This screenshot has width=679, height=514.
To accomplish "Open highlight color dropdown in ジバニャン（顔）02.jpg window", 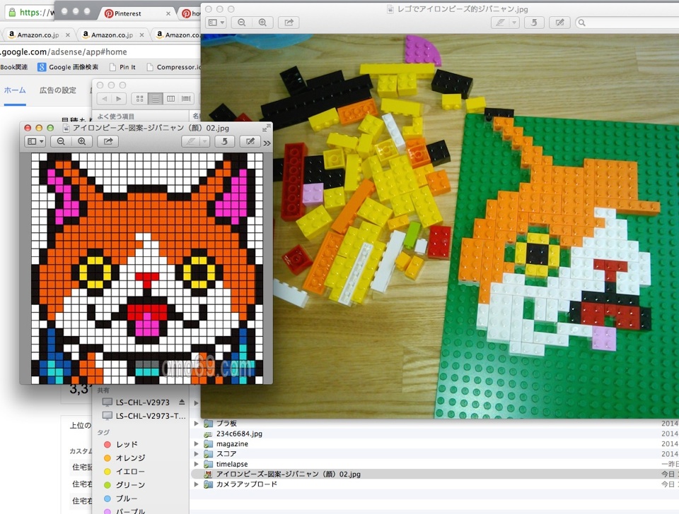I will [204, 141].
